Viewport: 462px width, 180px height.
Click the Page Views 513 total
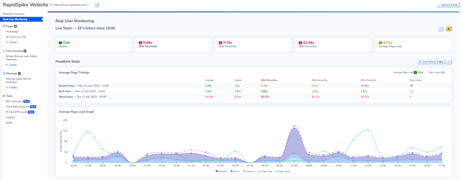tap(436, 72)
